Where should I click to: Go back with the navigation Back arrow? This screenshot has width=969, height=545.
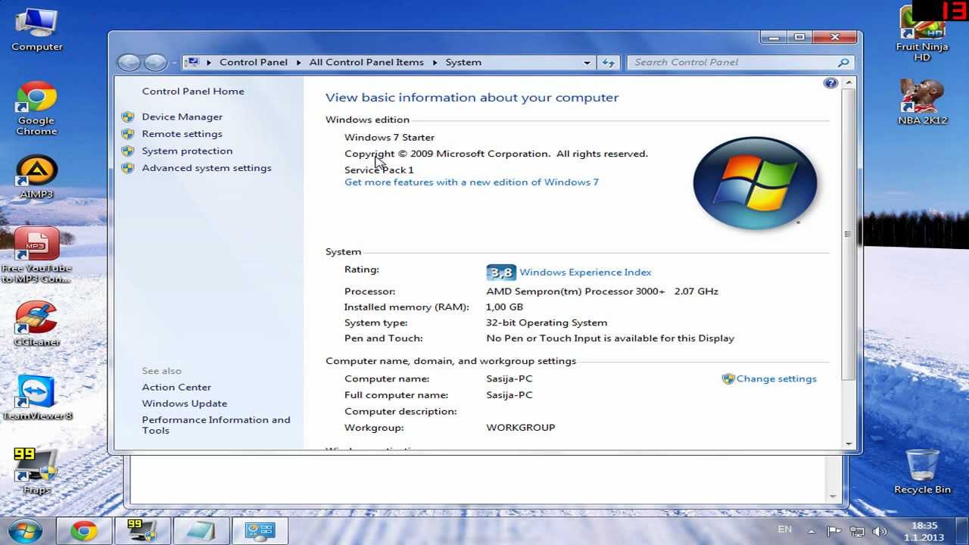129,63
